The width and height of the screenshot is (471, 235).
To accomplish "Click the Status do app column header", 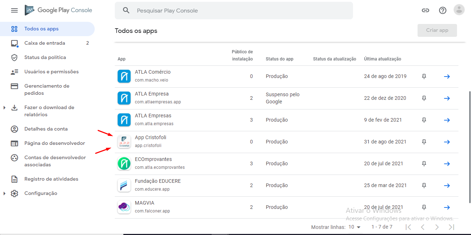I will point(279,59).
